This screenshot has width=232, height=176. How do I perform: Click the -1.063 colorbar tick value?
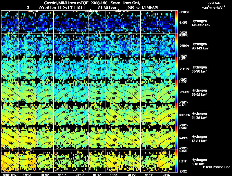[x=183, y=23]
